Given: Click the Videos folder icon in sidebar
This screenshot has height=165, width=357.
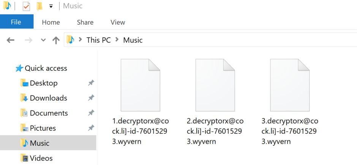Looking at the screenshot, I should point(24,158).
